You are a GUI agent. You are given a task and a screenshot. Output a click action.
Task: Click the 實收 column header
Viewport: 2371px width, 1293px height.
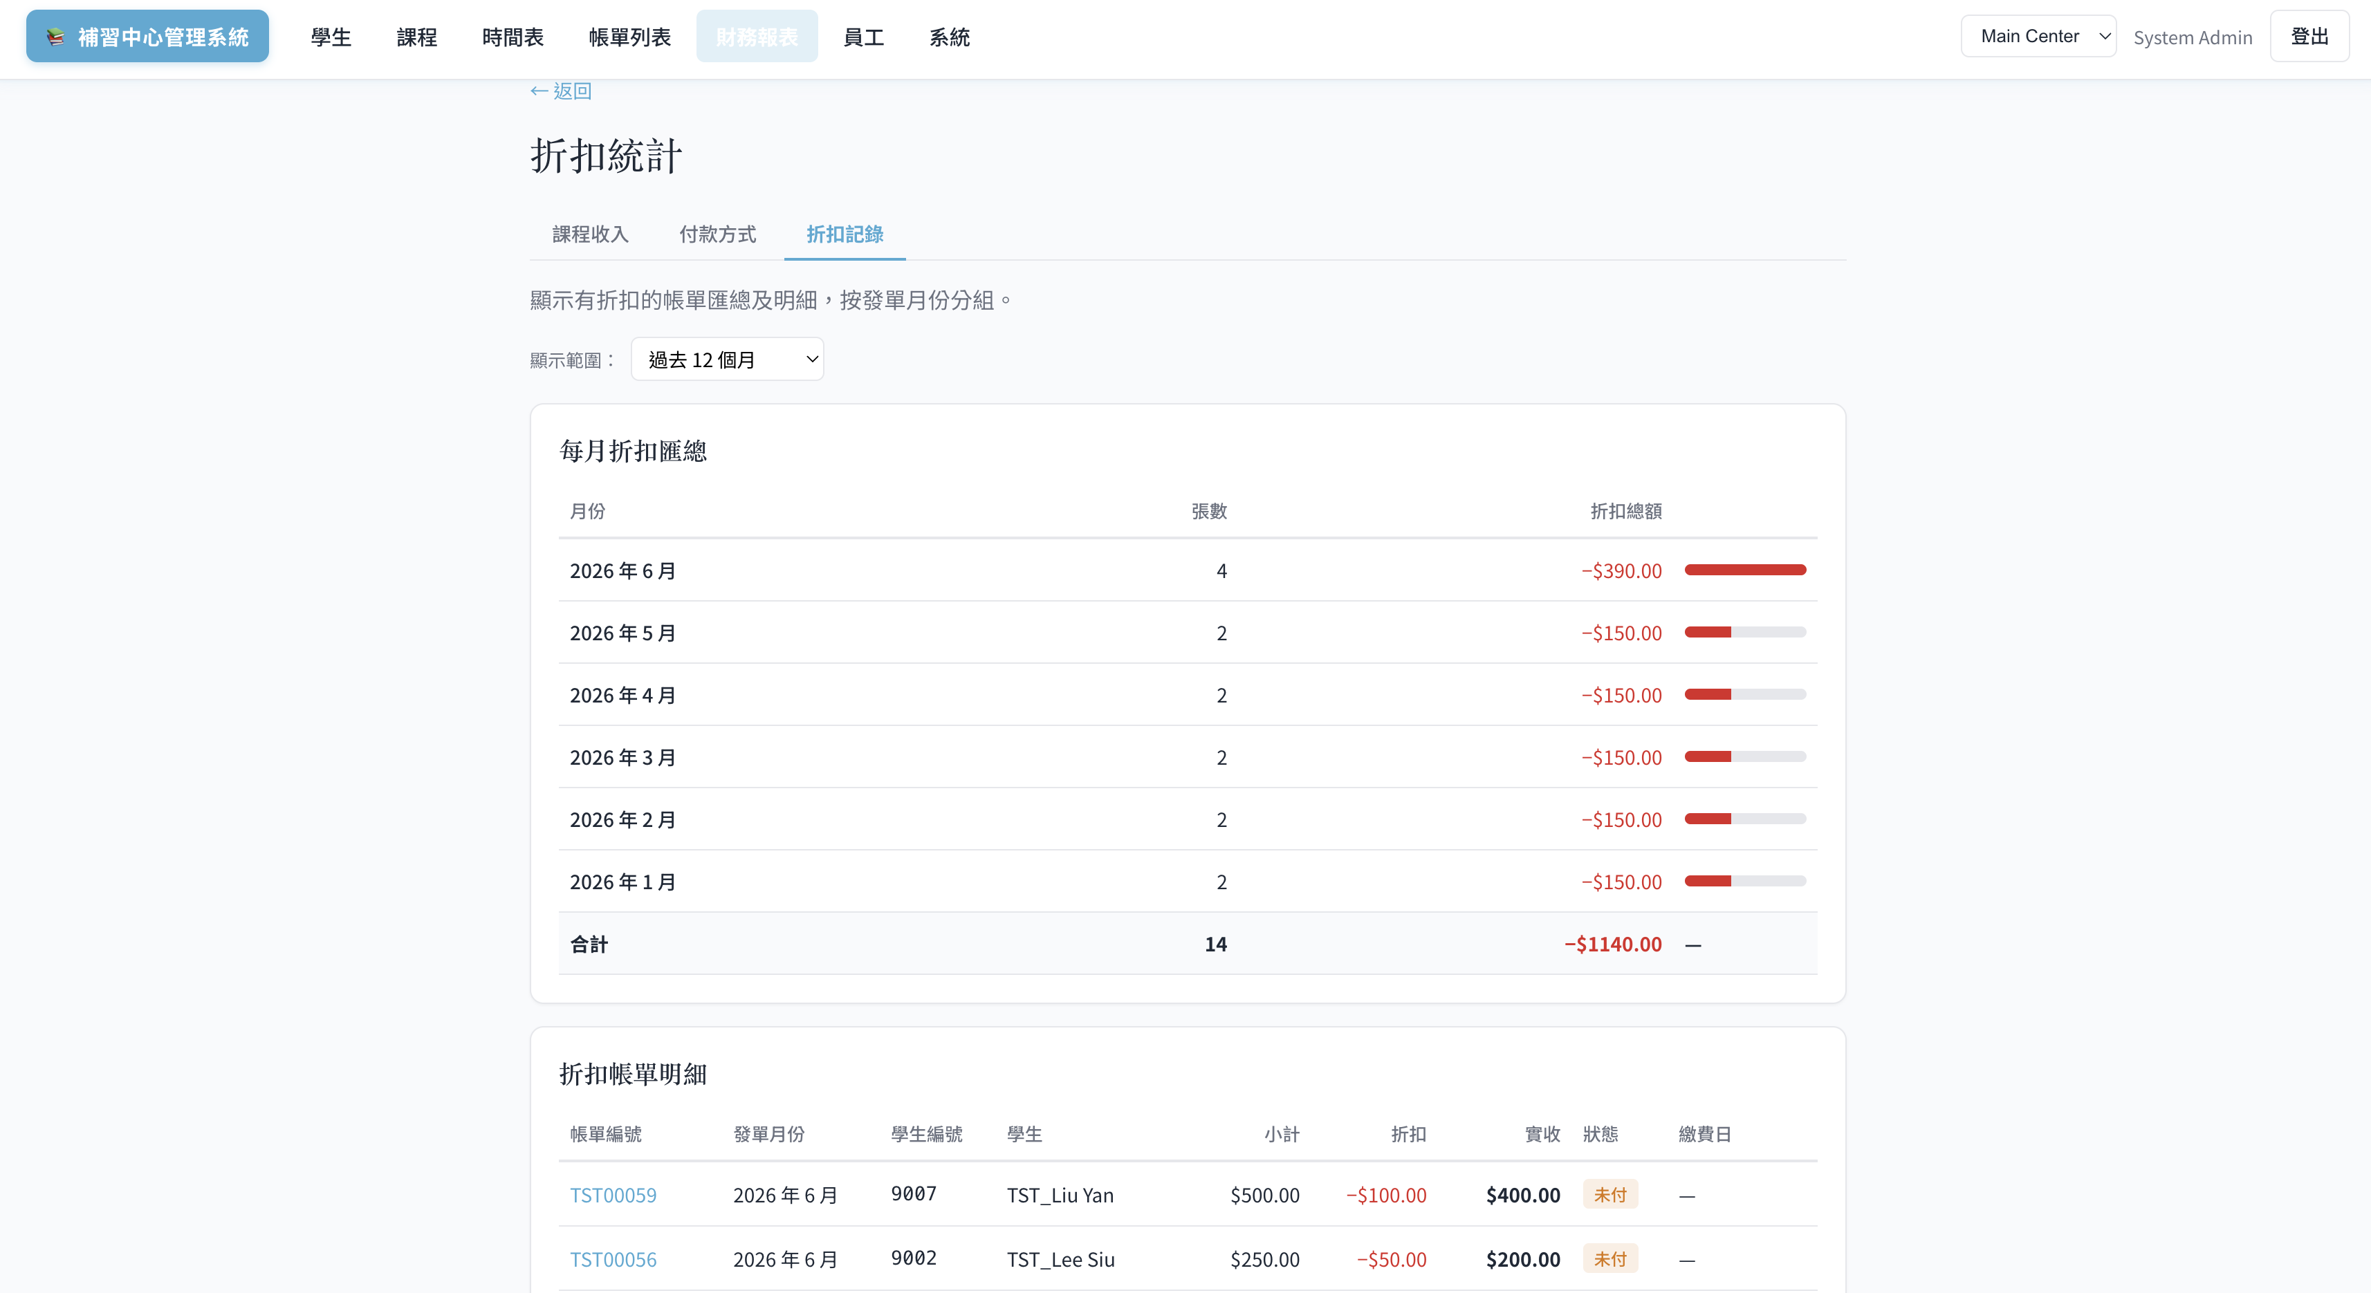coord(1542,1135)
